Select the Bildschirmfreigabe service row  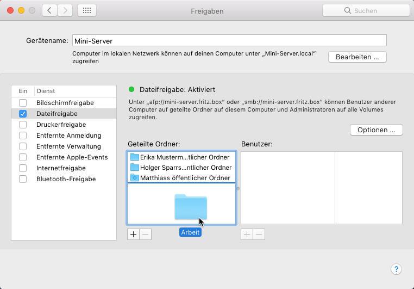tap(64, 102)
